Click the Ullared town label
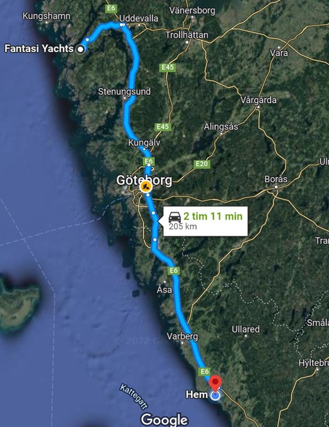The width and height of the screenshot is (329, 427). (x=246, y=329)
